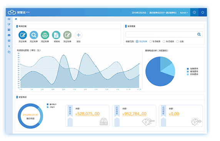Click the dark blue pie chart legend swatch
Image resolution: width=220 pixels, height=141 pixels.
188,69
